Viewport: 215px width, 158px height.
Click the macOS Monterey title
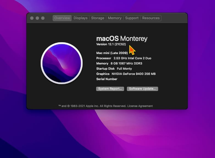click(122, 38)
